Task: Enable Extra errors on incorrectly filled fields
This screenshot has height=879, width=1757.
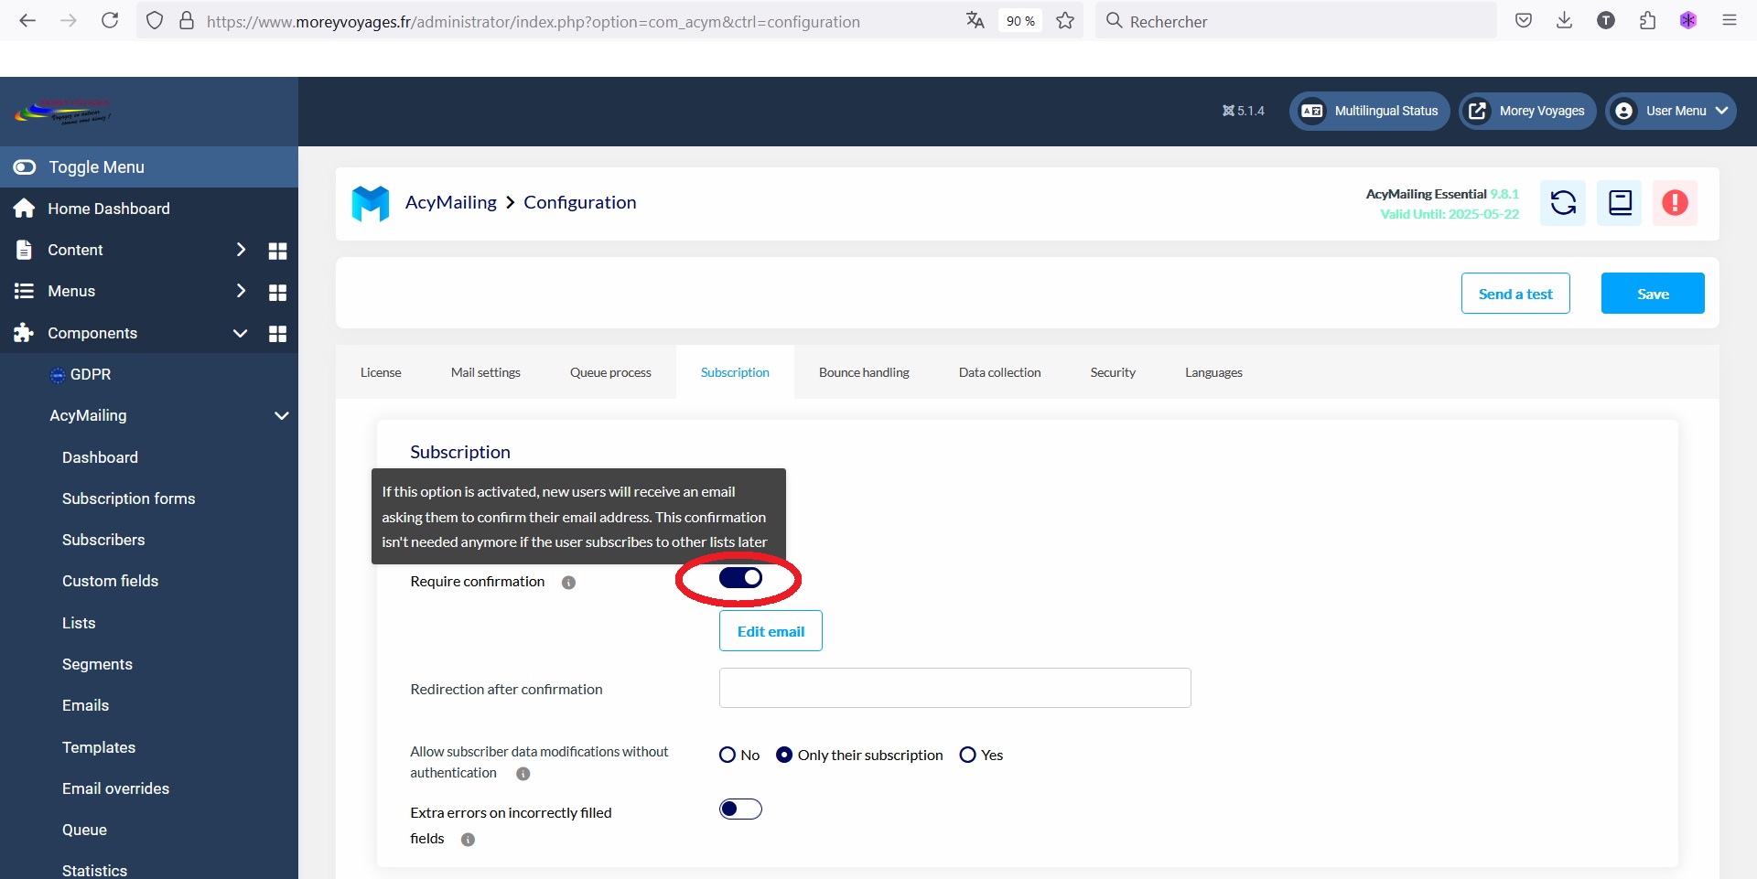Action: (740, 809)
